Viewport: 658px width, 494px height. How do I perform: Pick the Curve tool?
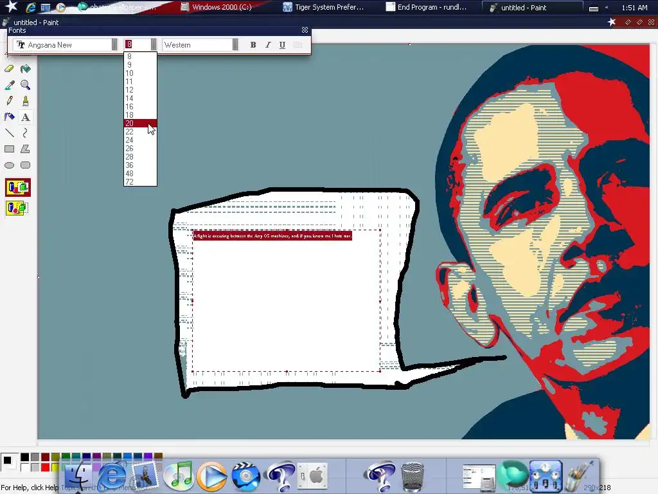tap(26, 133)
